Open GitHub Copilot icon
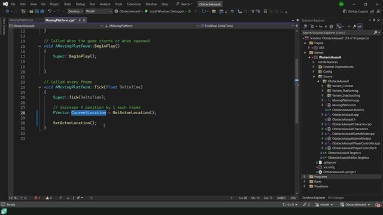The height and width of the screenshot is (215, 383). point(345,11)
